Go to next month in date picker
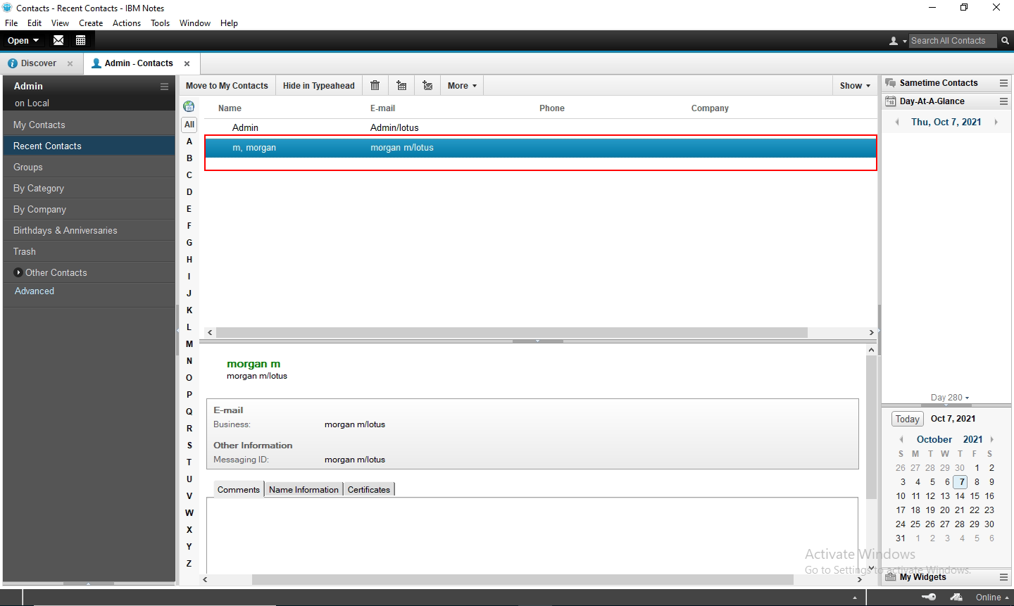 tap(991, 439)
